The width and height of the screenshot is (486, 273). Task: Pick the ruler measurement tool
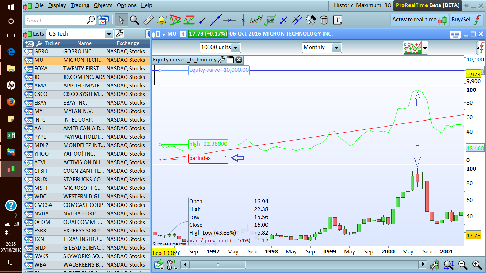coord(148,20)
